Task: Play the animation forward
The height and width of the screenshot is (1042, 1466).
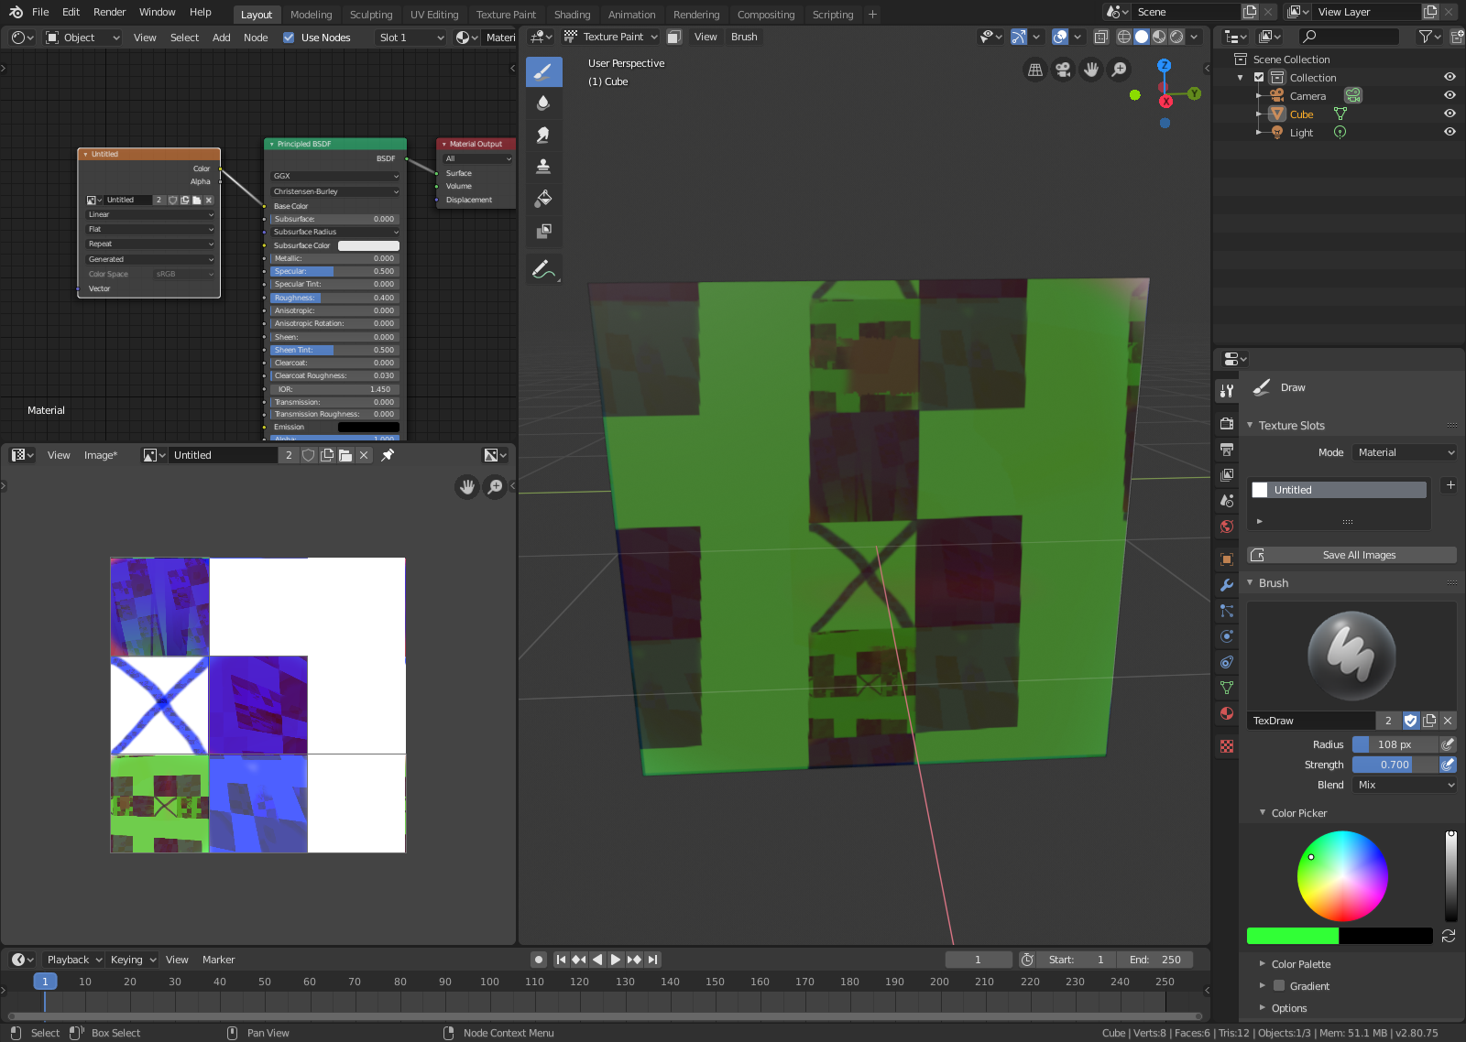Action: (x=615, y=960)
